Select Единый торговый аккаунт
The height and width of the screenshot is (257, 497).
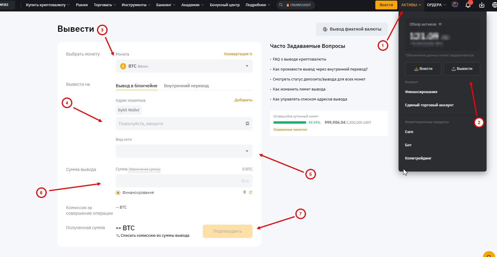point(429,105)
